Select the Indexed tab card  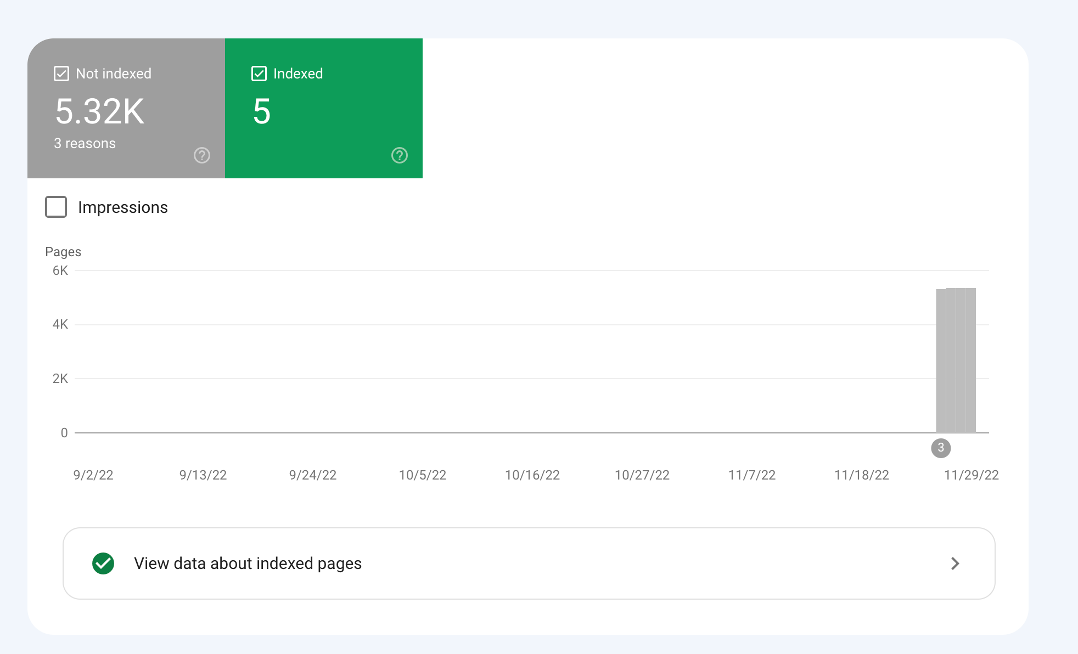[x=324, y=108]
